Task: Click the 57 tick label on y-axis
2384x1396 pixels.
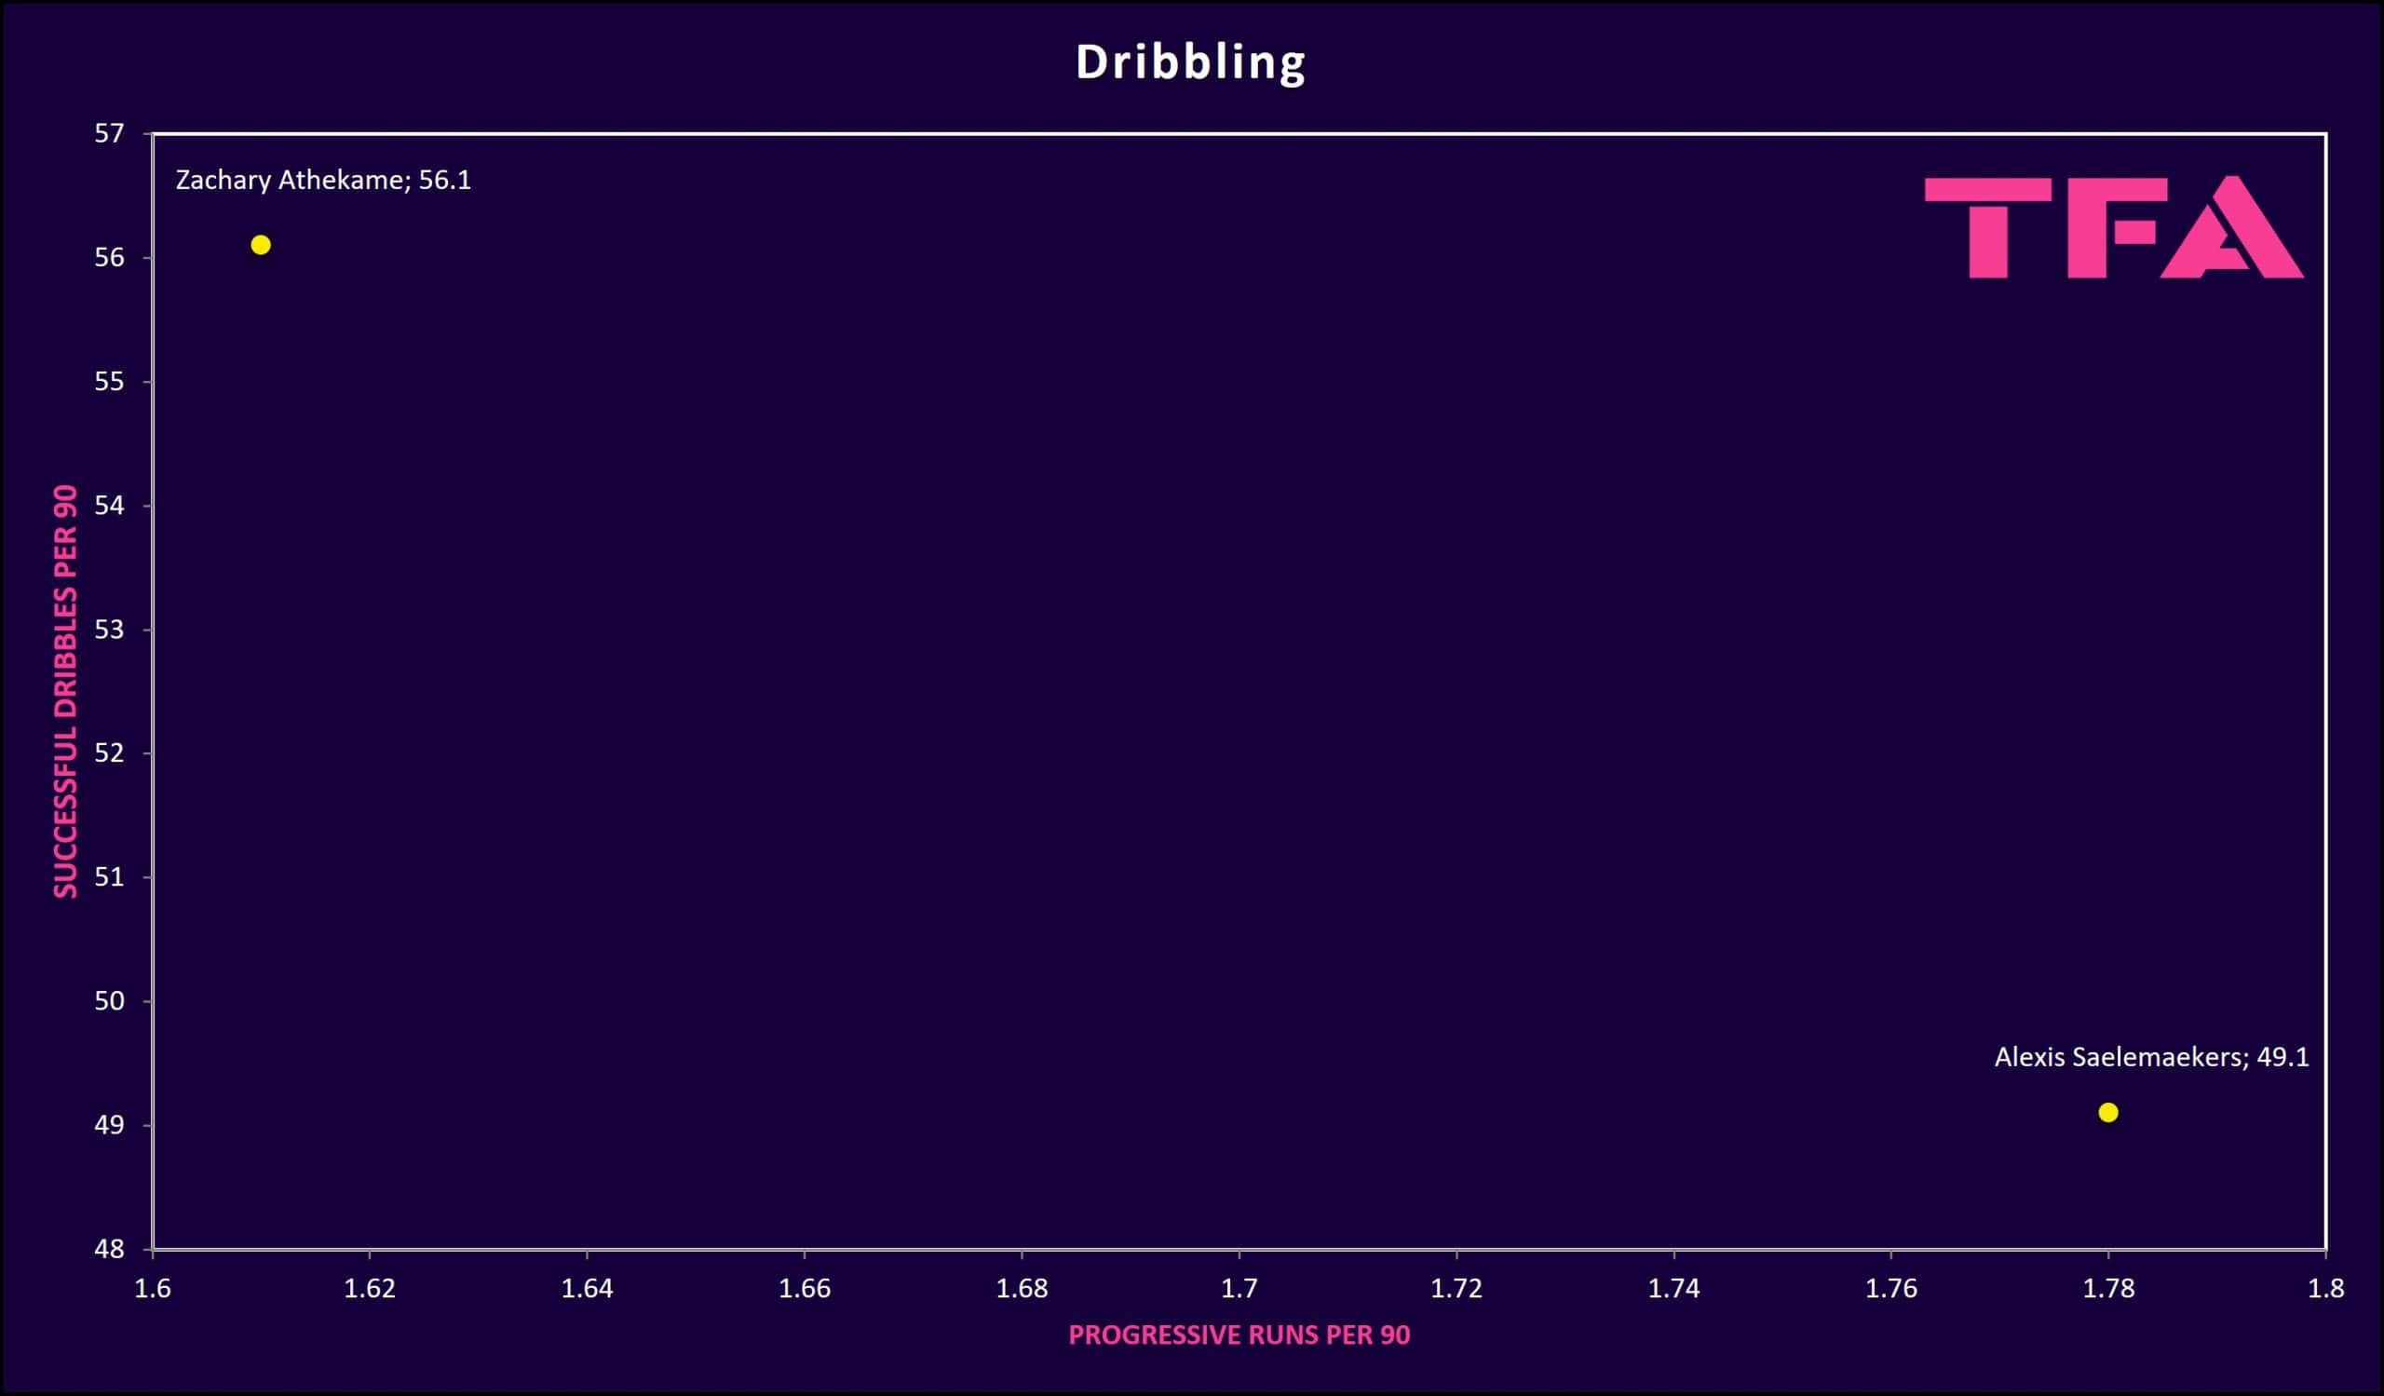Action: coord(109,133)
